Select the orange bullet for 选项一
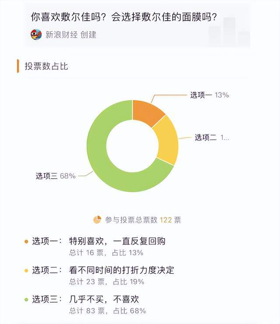 [26, 241]
